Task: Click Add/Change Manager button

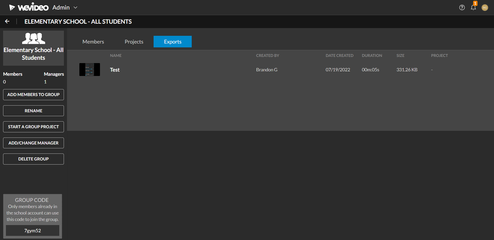Action: click(x=34, y=143)
